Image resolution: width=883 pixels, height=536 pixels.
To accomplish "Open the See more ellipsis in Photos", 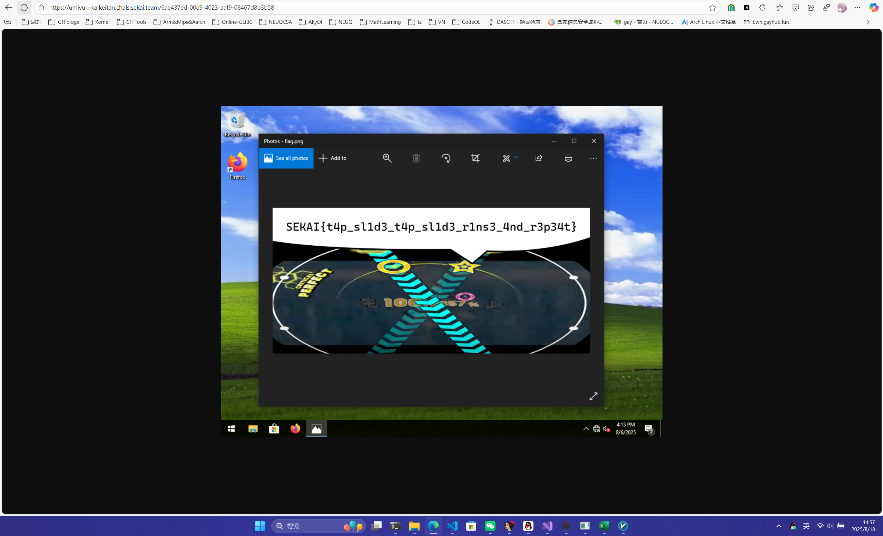I will [x=593, y=158].
